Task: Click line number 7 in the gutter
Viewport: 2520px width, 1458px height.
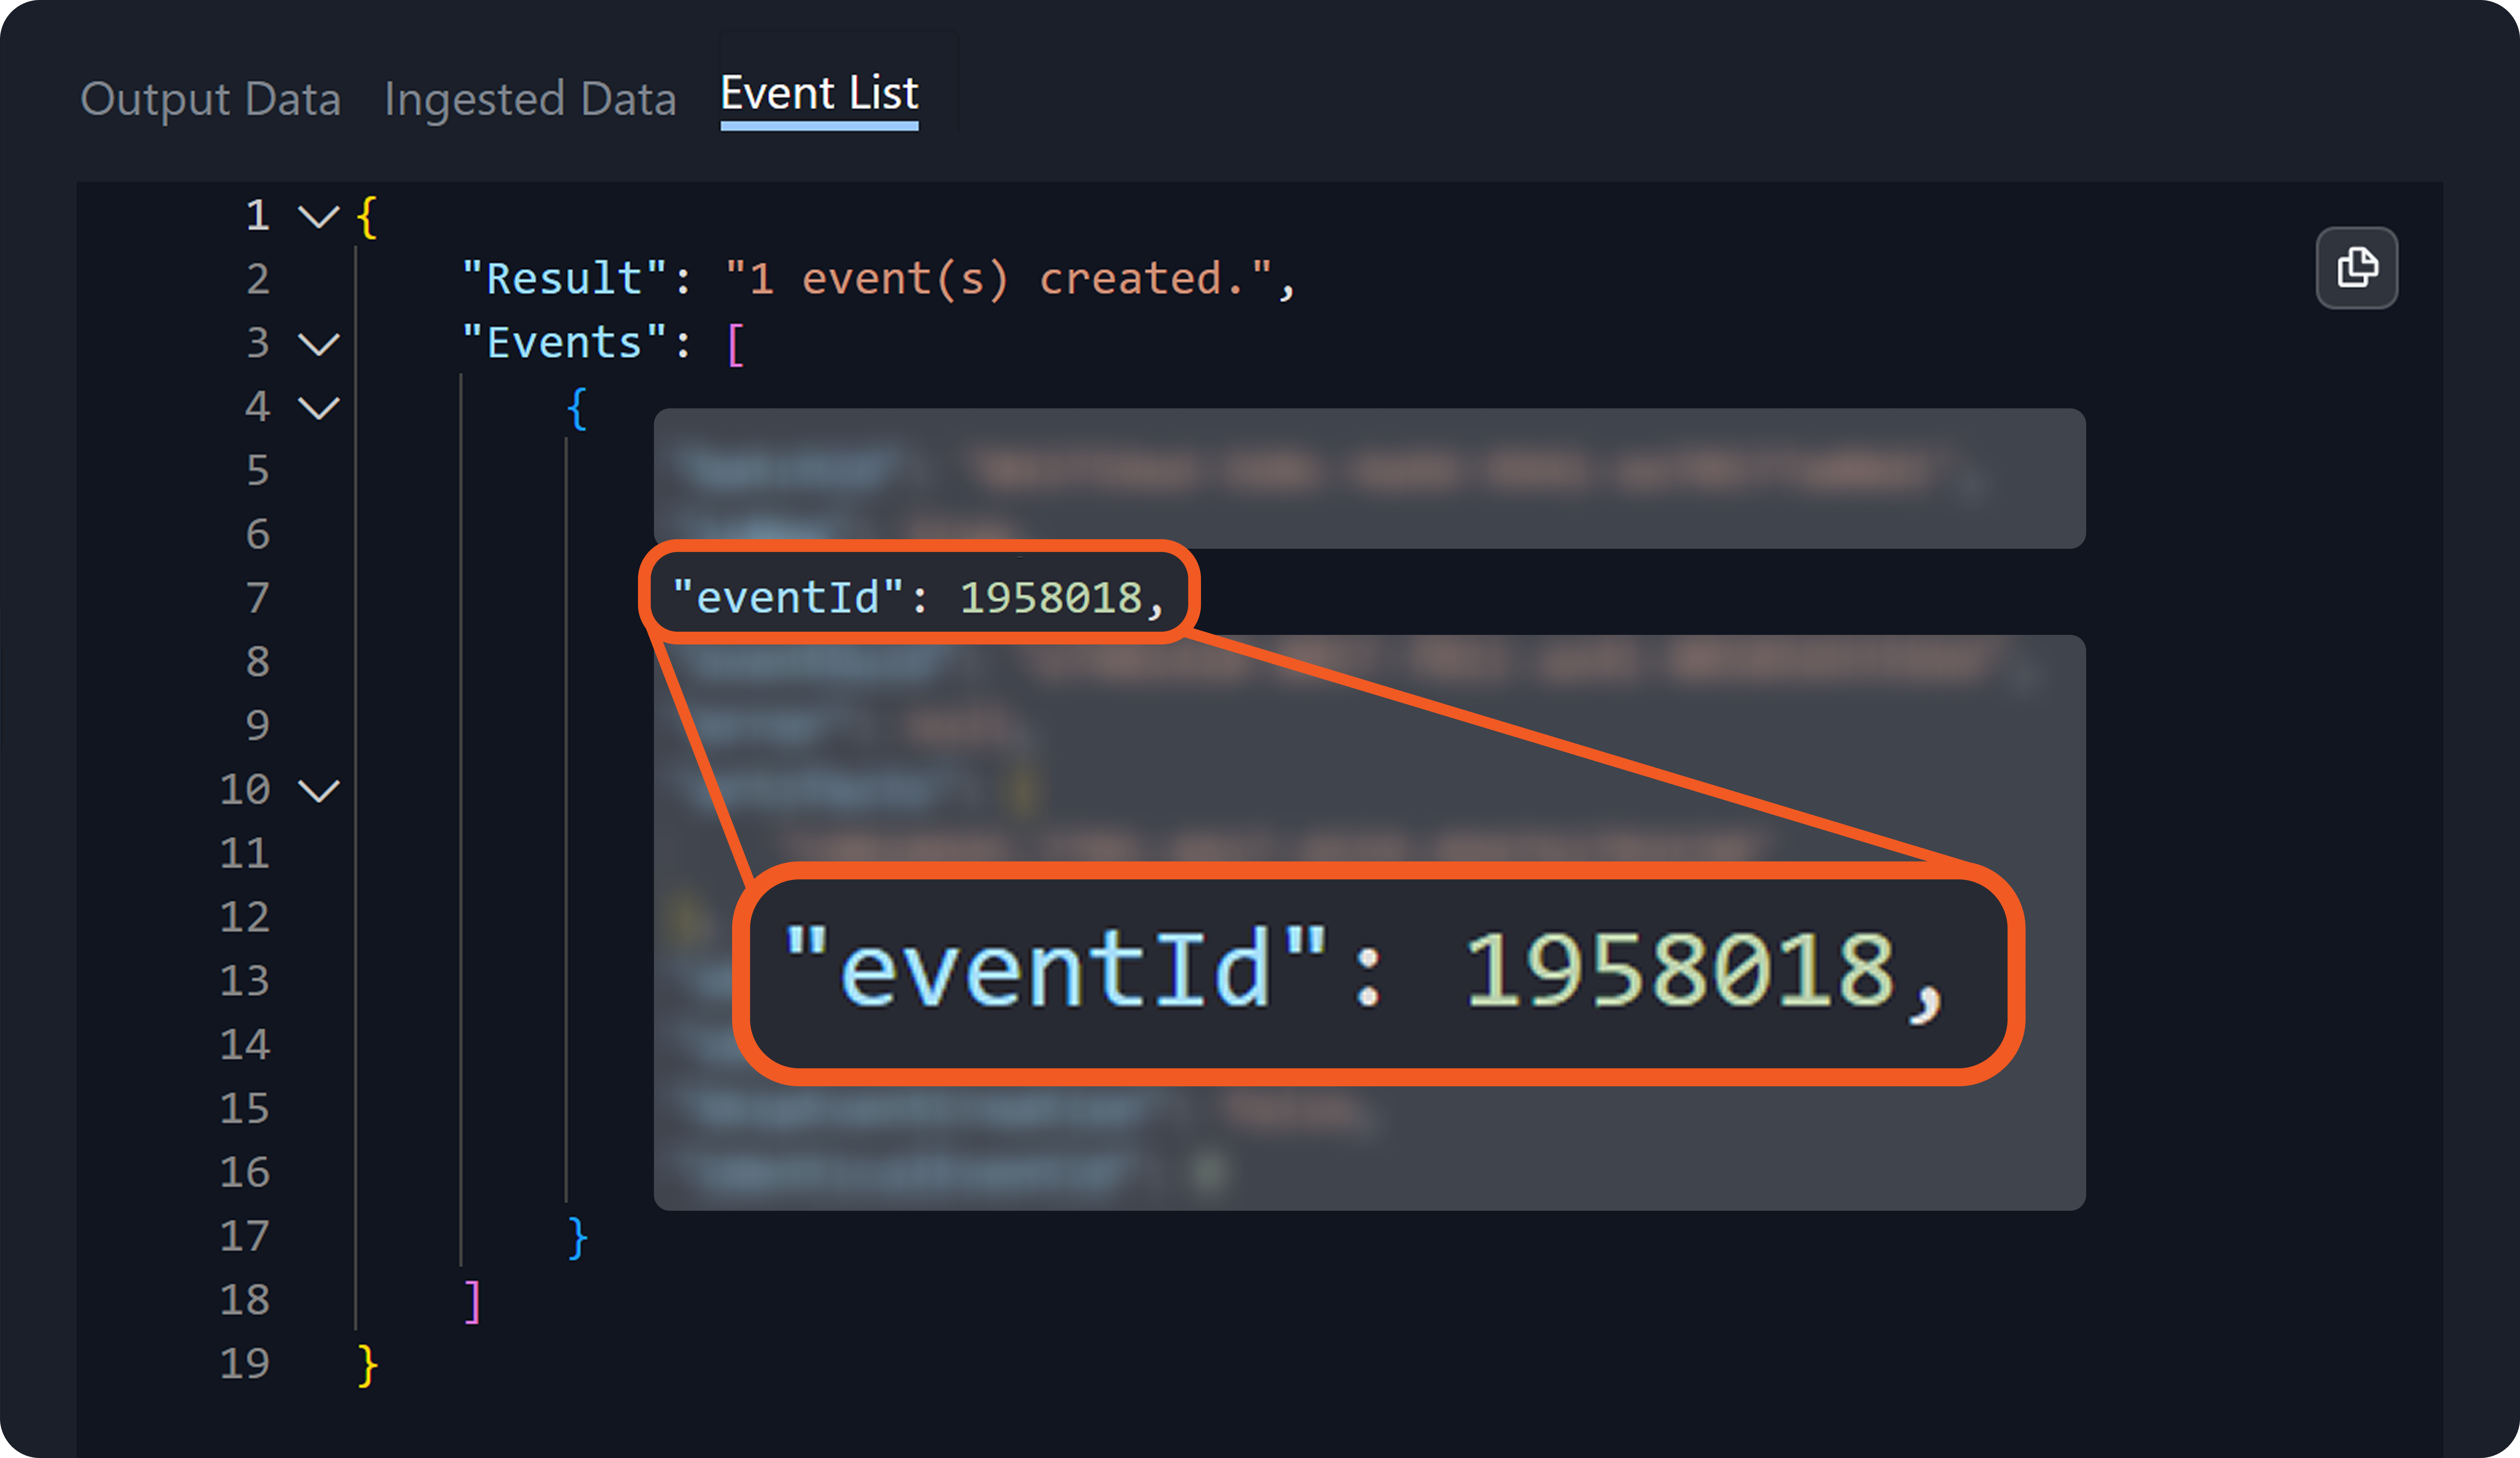Action: pyautogui.click(x=257, y=598)
